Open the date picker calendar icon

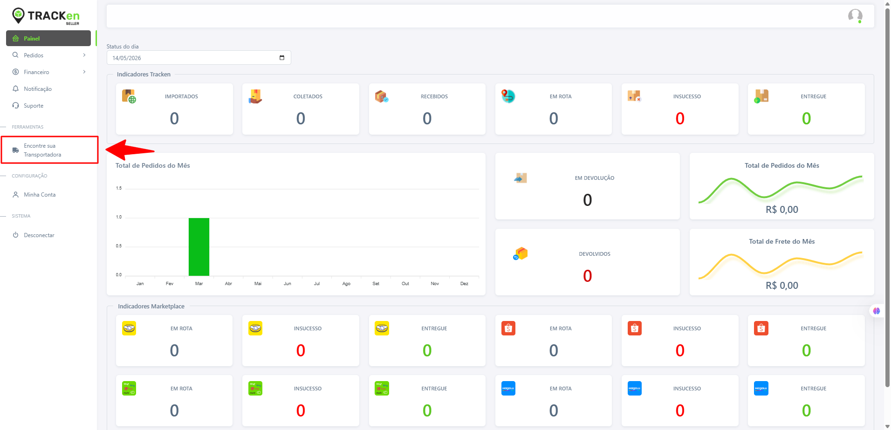click(x=282, y=58)
